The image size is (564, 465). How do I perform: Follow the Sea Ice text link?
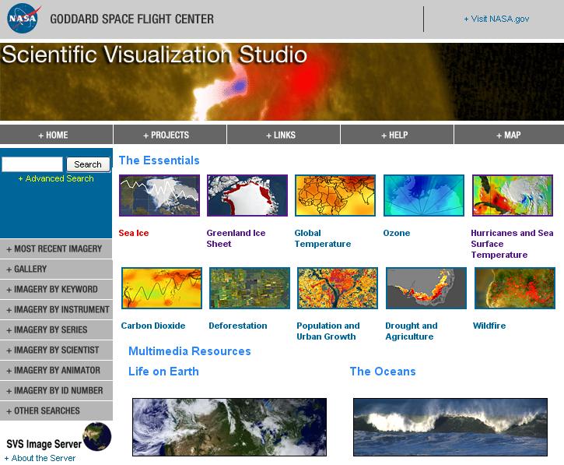[134, 233]
